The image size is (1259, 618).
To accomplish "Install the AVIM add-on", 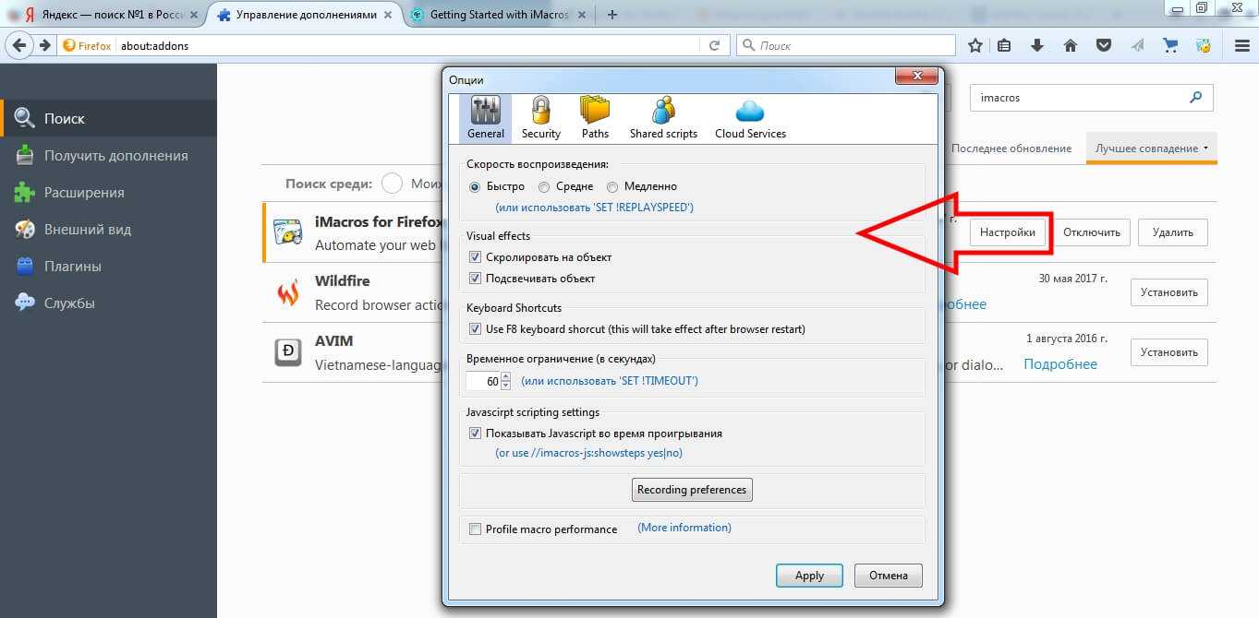I will coord(1169,351).
